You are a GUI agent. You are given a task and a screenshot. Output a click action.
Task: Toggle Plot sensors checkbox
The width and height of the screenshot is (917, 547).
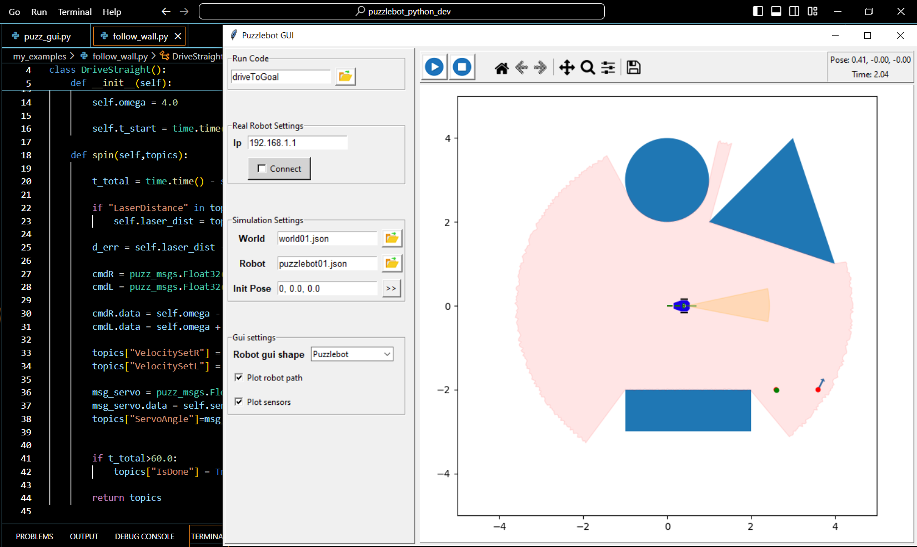[239, 402]
